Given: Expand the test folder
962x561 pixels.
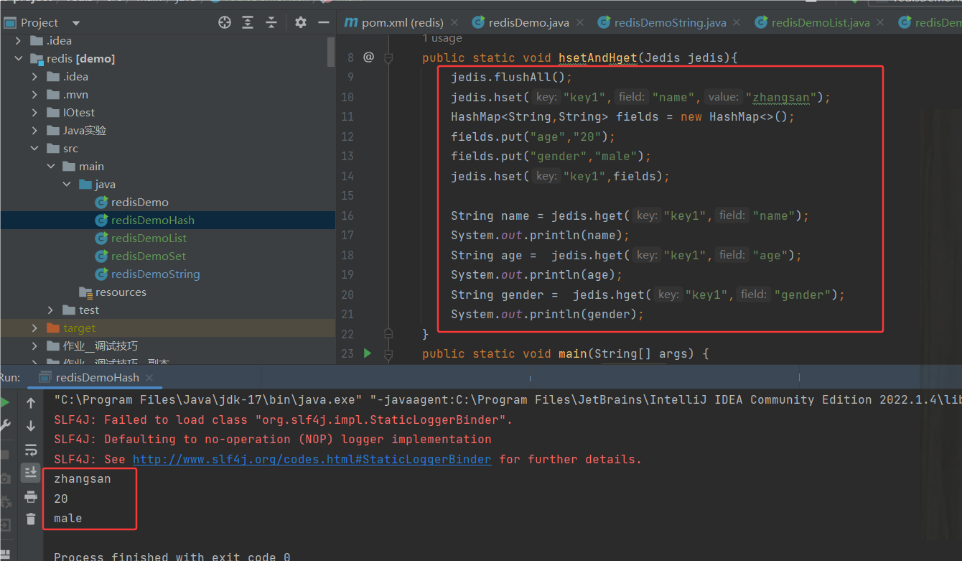Looking at the screenshot, I should (x=51, y=310).
